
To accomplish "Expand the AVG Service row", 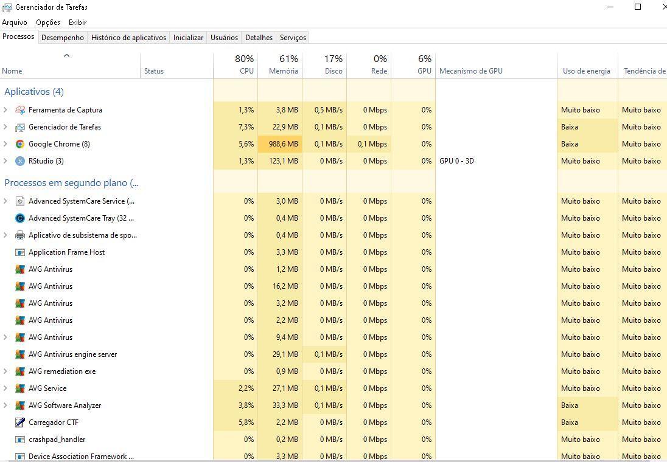I will [5, 388].
